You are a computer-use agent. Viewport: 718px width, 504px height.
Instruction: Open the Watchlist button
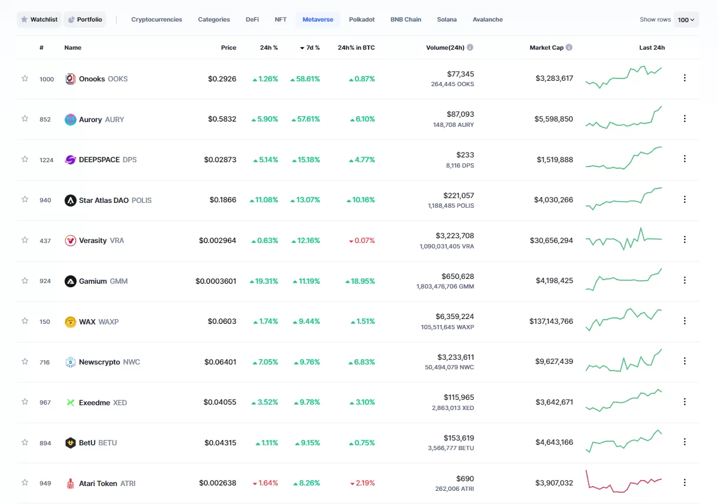[39, 20]
